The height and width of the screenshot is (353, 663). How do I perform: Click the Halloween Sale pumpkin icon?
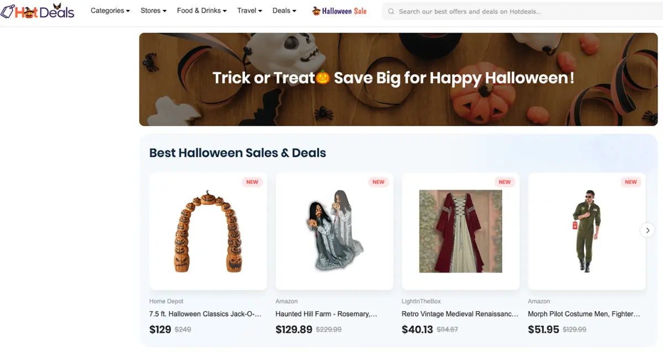(x=316, y=10)
